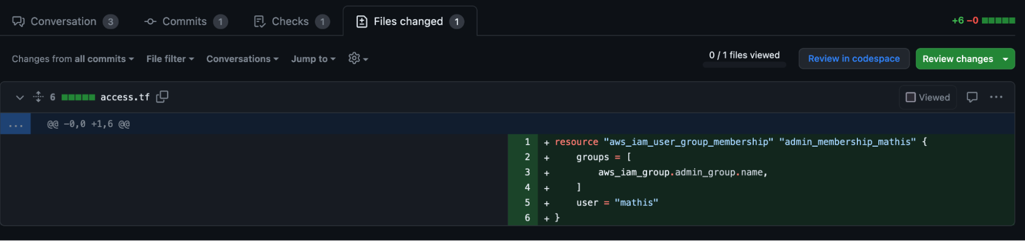Collapse the access.tf file diff

click(19, 97)
